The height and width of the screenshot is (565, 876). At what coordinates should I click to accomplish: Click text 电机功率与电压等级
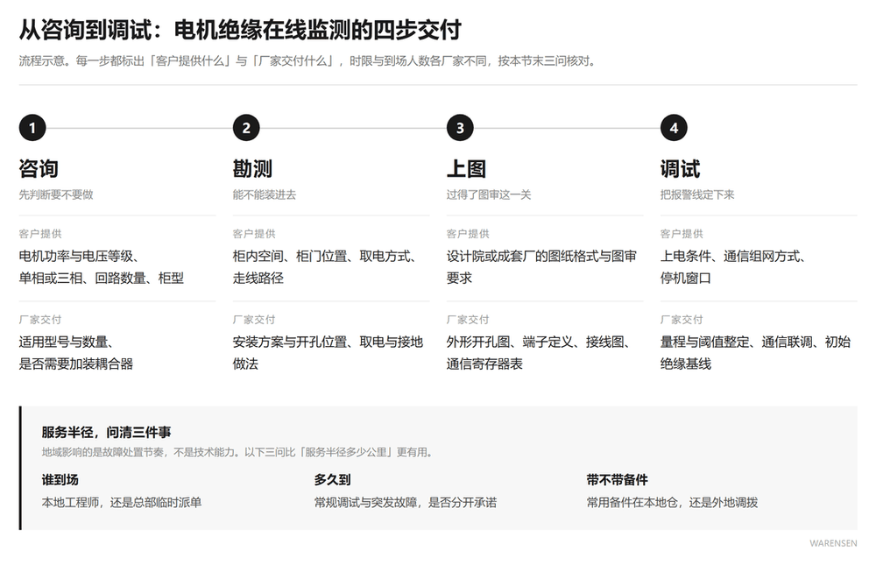(76, 256)
